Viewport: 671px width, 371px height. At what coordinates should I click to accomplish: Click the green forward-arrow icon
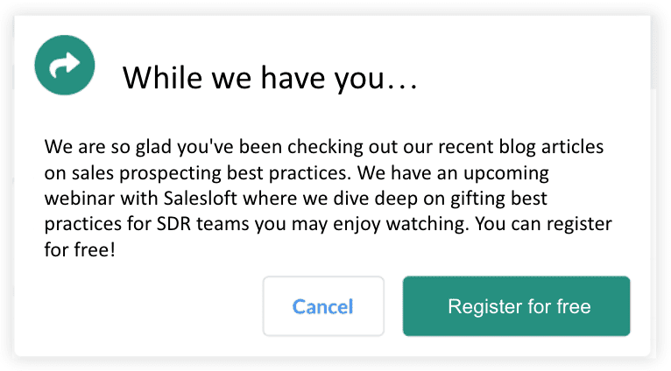click(64, 66)
